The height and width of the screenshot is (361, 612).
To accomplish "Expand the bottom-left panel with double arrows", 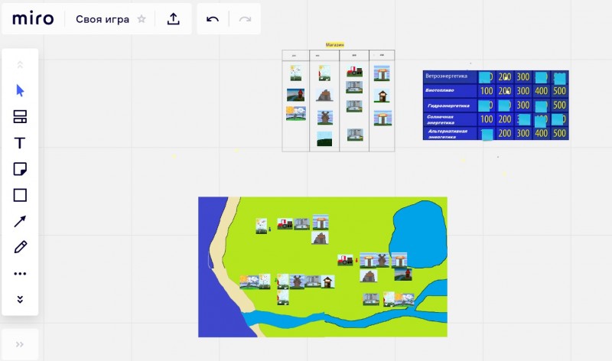I will [20, 344].
